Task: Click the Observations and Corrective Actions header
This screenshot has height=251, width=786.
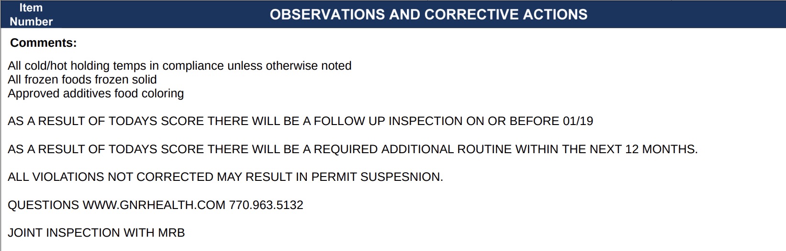Action: [428, 14]
